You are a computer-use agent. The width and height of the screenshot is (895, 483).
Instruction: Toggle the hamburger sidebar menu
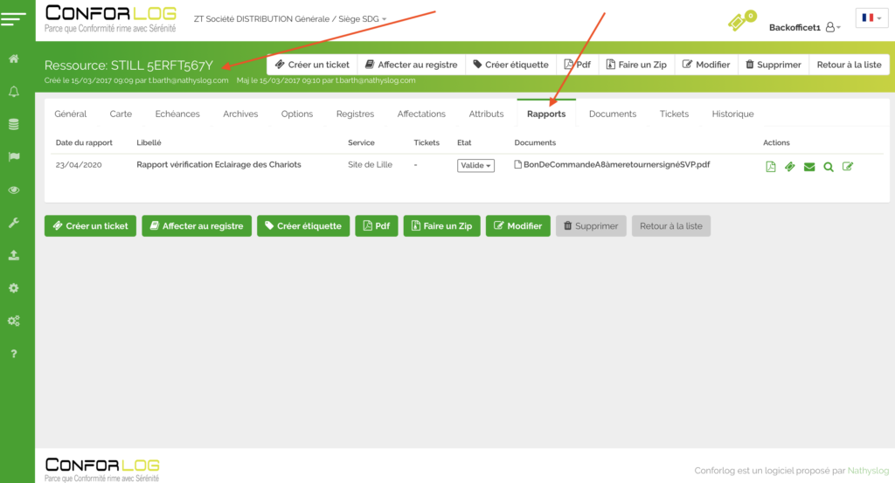click(14, 17)
